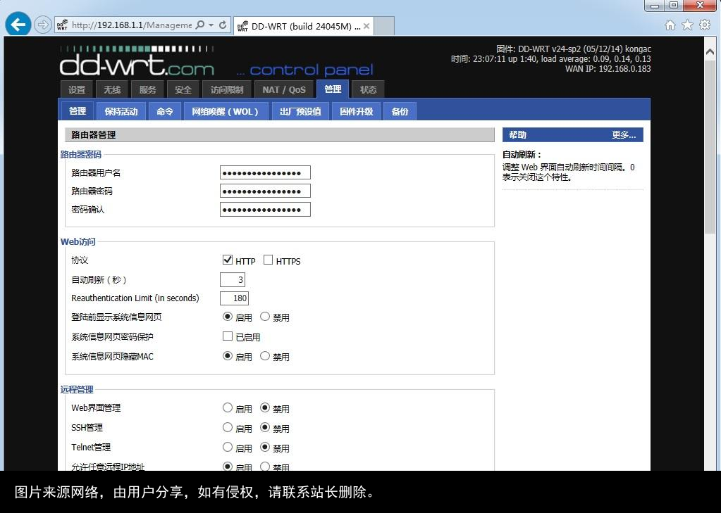The width and height of the screenshot is (721, 513).
Task: Click the back navigation arrow
Action: click(x=18, y=23)
